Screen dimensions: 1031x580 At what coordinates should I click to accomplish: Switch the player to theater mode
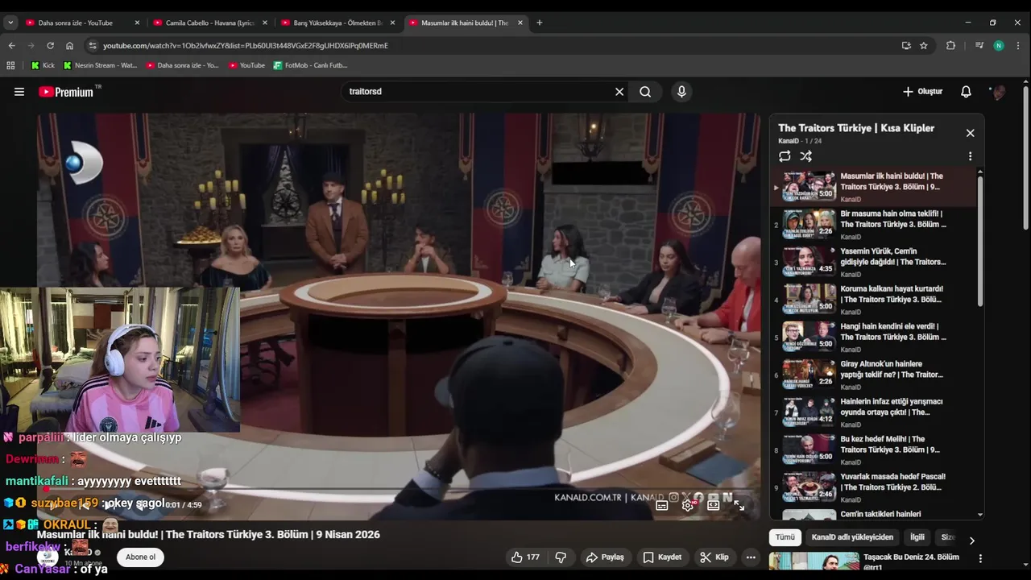tap(714, 505)
